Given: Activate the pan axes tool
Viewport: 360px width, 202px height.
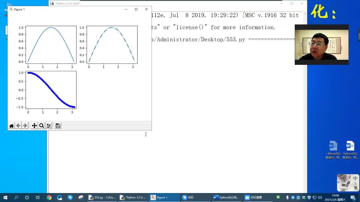Looking at the screenshot, I should (x=34, y=126).
